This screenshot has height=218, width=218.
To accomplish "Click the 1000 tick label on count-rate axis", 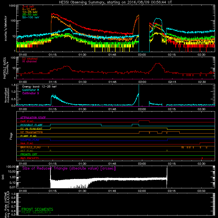I will [x=12, y=6].
